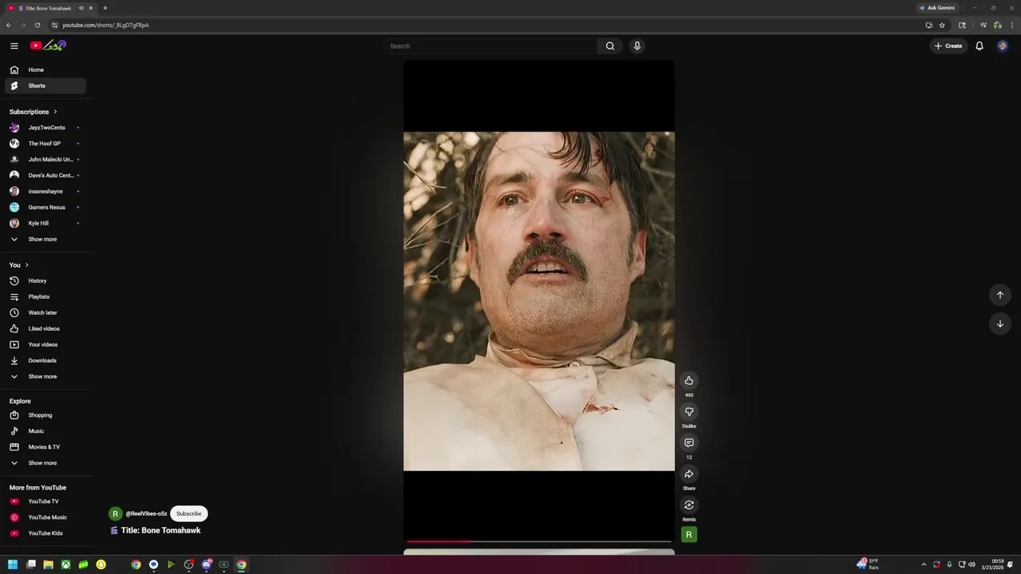
Task: Open Downloads in the sidebar
Action: (45, 360)
